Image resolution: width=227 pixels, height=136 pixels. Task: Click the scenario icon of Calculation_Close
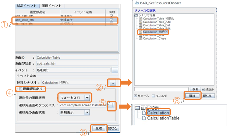141,38
